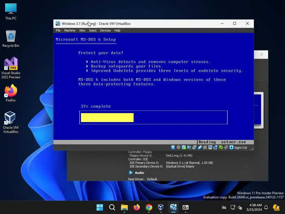The height and width of the screenshot is (214, 285).
Task: Click the optical drive indicator in VM status bar
Action: point(178,147)
